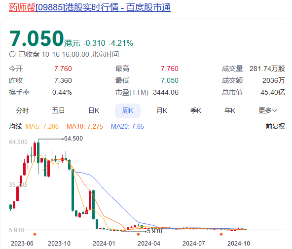Click the -0.310 price change value
Screen dimensions: 292x249
pyautogui.click(x=94, y=43)
